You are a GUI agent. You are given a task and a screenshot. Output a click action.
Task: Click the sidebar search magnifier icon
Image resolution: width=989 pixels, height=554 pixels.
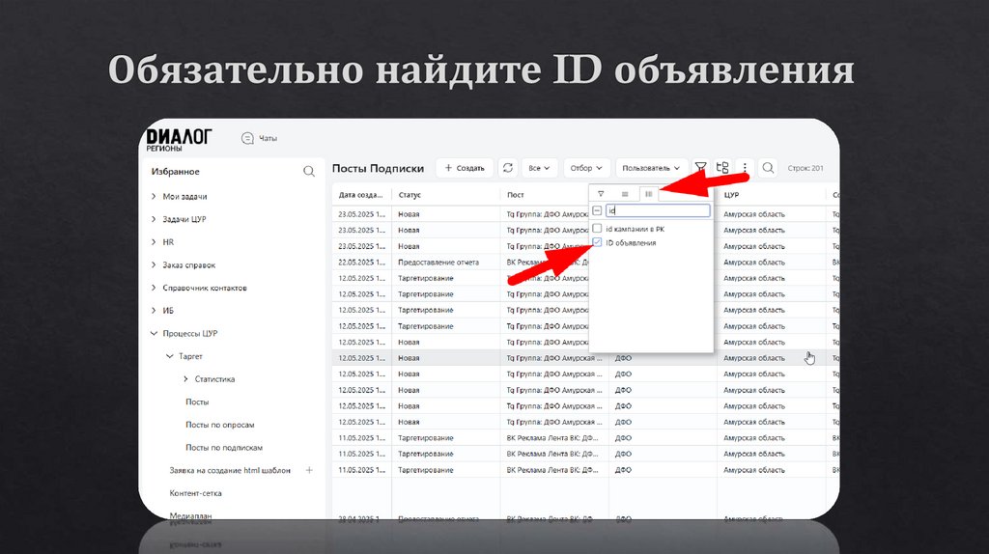point(308,172)
